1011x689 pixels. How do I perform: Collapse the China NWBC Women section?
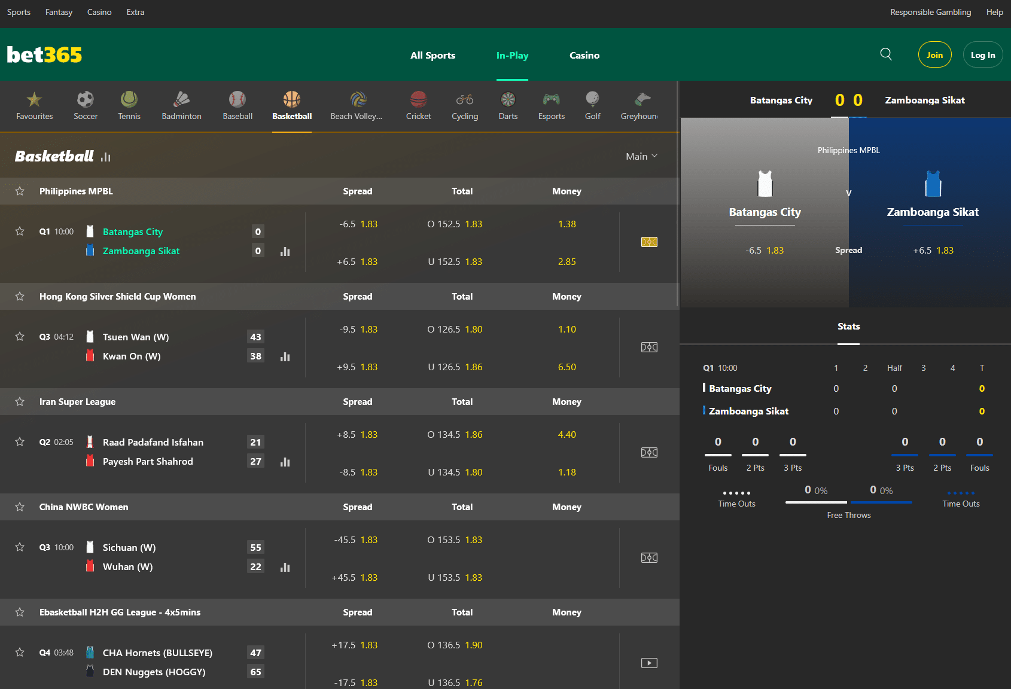click(x=84, y=507)
